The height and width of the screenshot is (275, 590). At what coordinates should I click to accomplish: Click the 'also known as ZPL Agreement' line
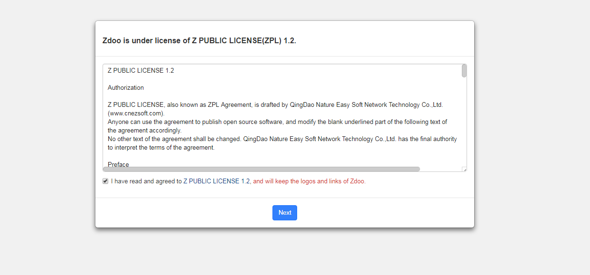[275, 105]
